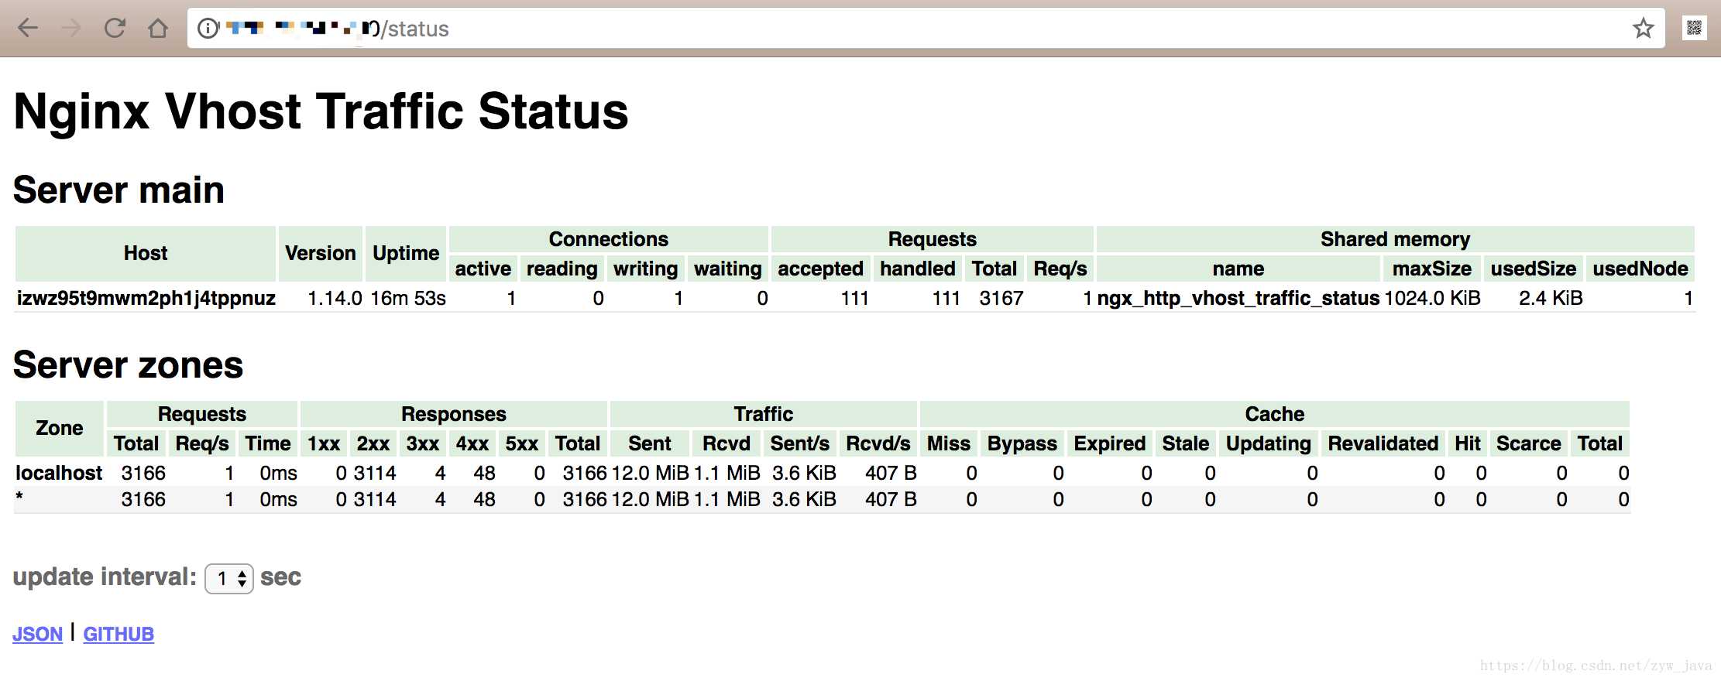Viewport: 1721px width, 681px height.
Task: Click the 'writing' connections header
Action: pyautogui.click(x=646, y=269)
